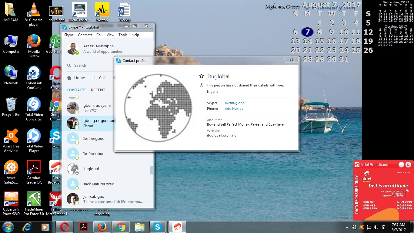Click the Skype search magnifier icon

point(69,66)
